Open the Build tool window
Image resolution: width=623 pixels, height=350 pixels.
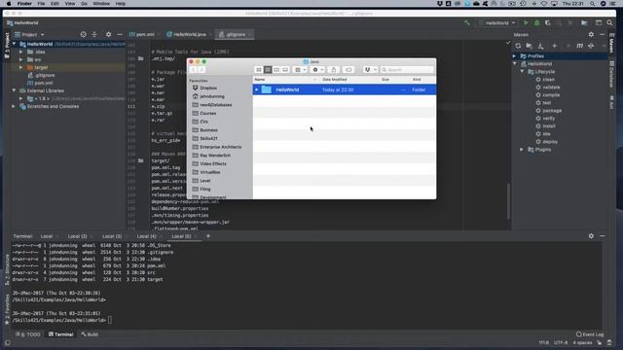(x=90, y=334)
